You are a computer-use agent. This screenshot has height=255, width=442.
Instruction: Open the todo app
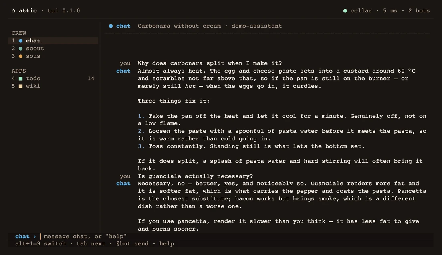pyautogui.click(x=53, y=79)
